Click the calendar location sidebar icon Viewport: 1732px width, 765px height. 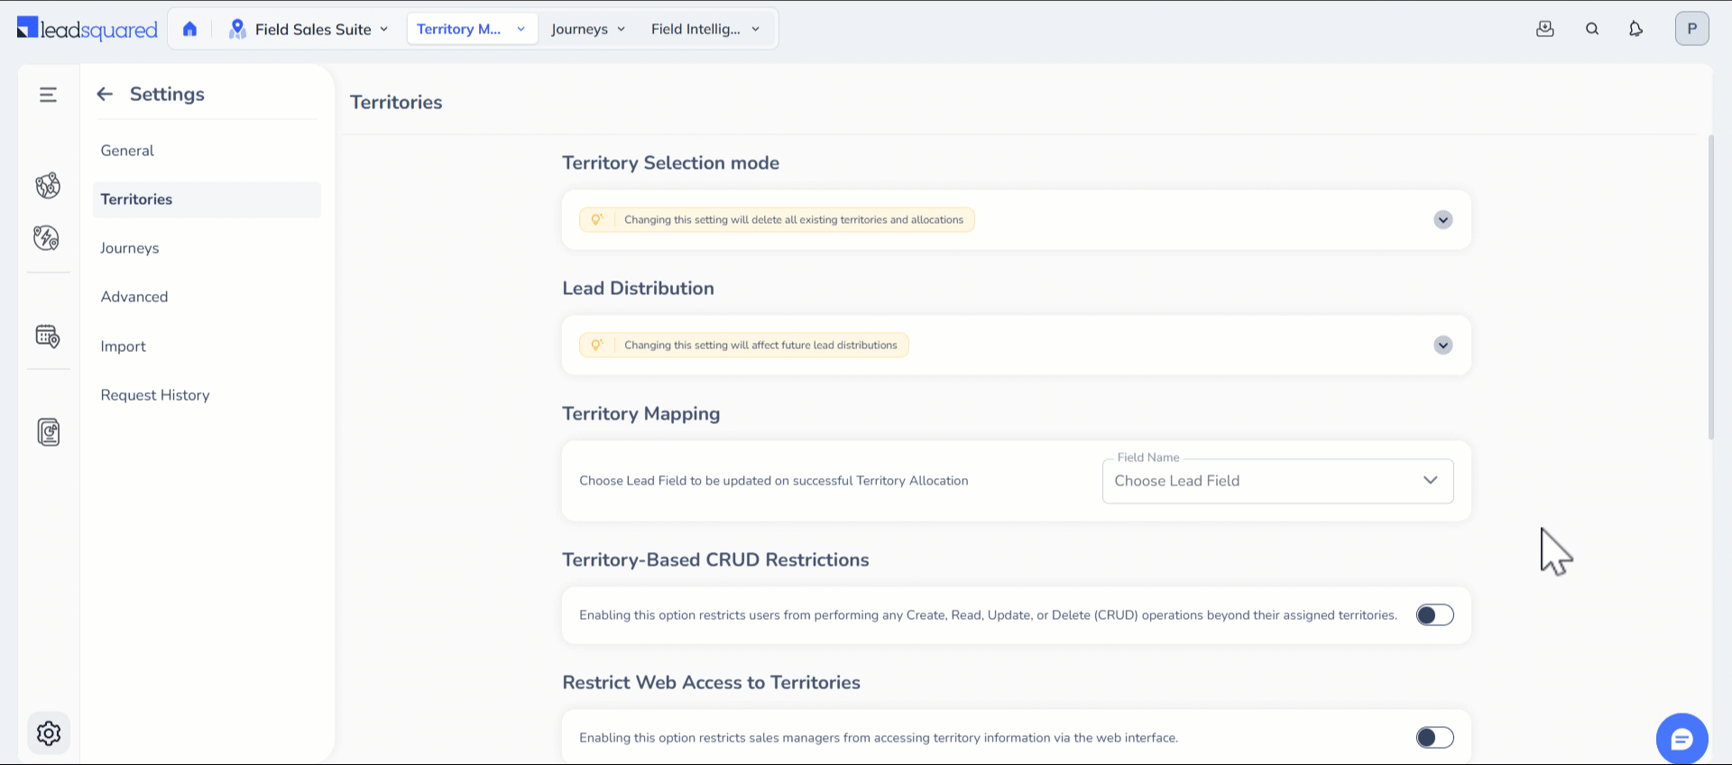pos(48,336)
